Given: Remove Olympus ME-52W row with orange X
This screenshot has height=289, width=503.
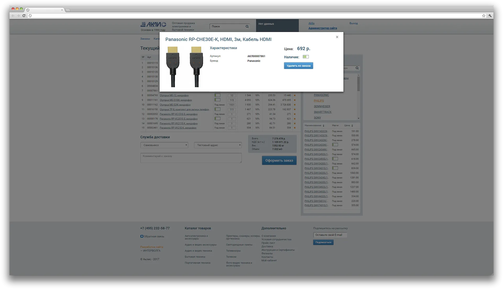Looking at the screenshot, I should (295, 105).
